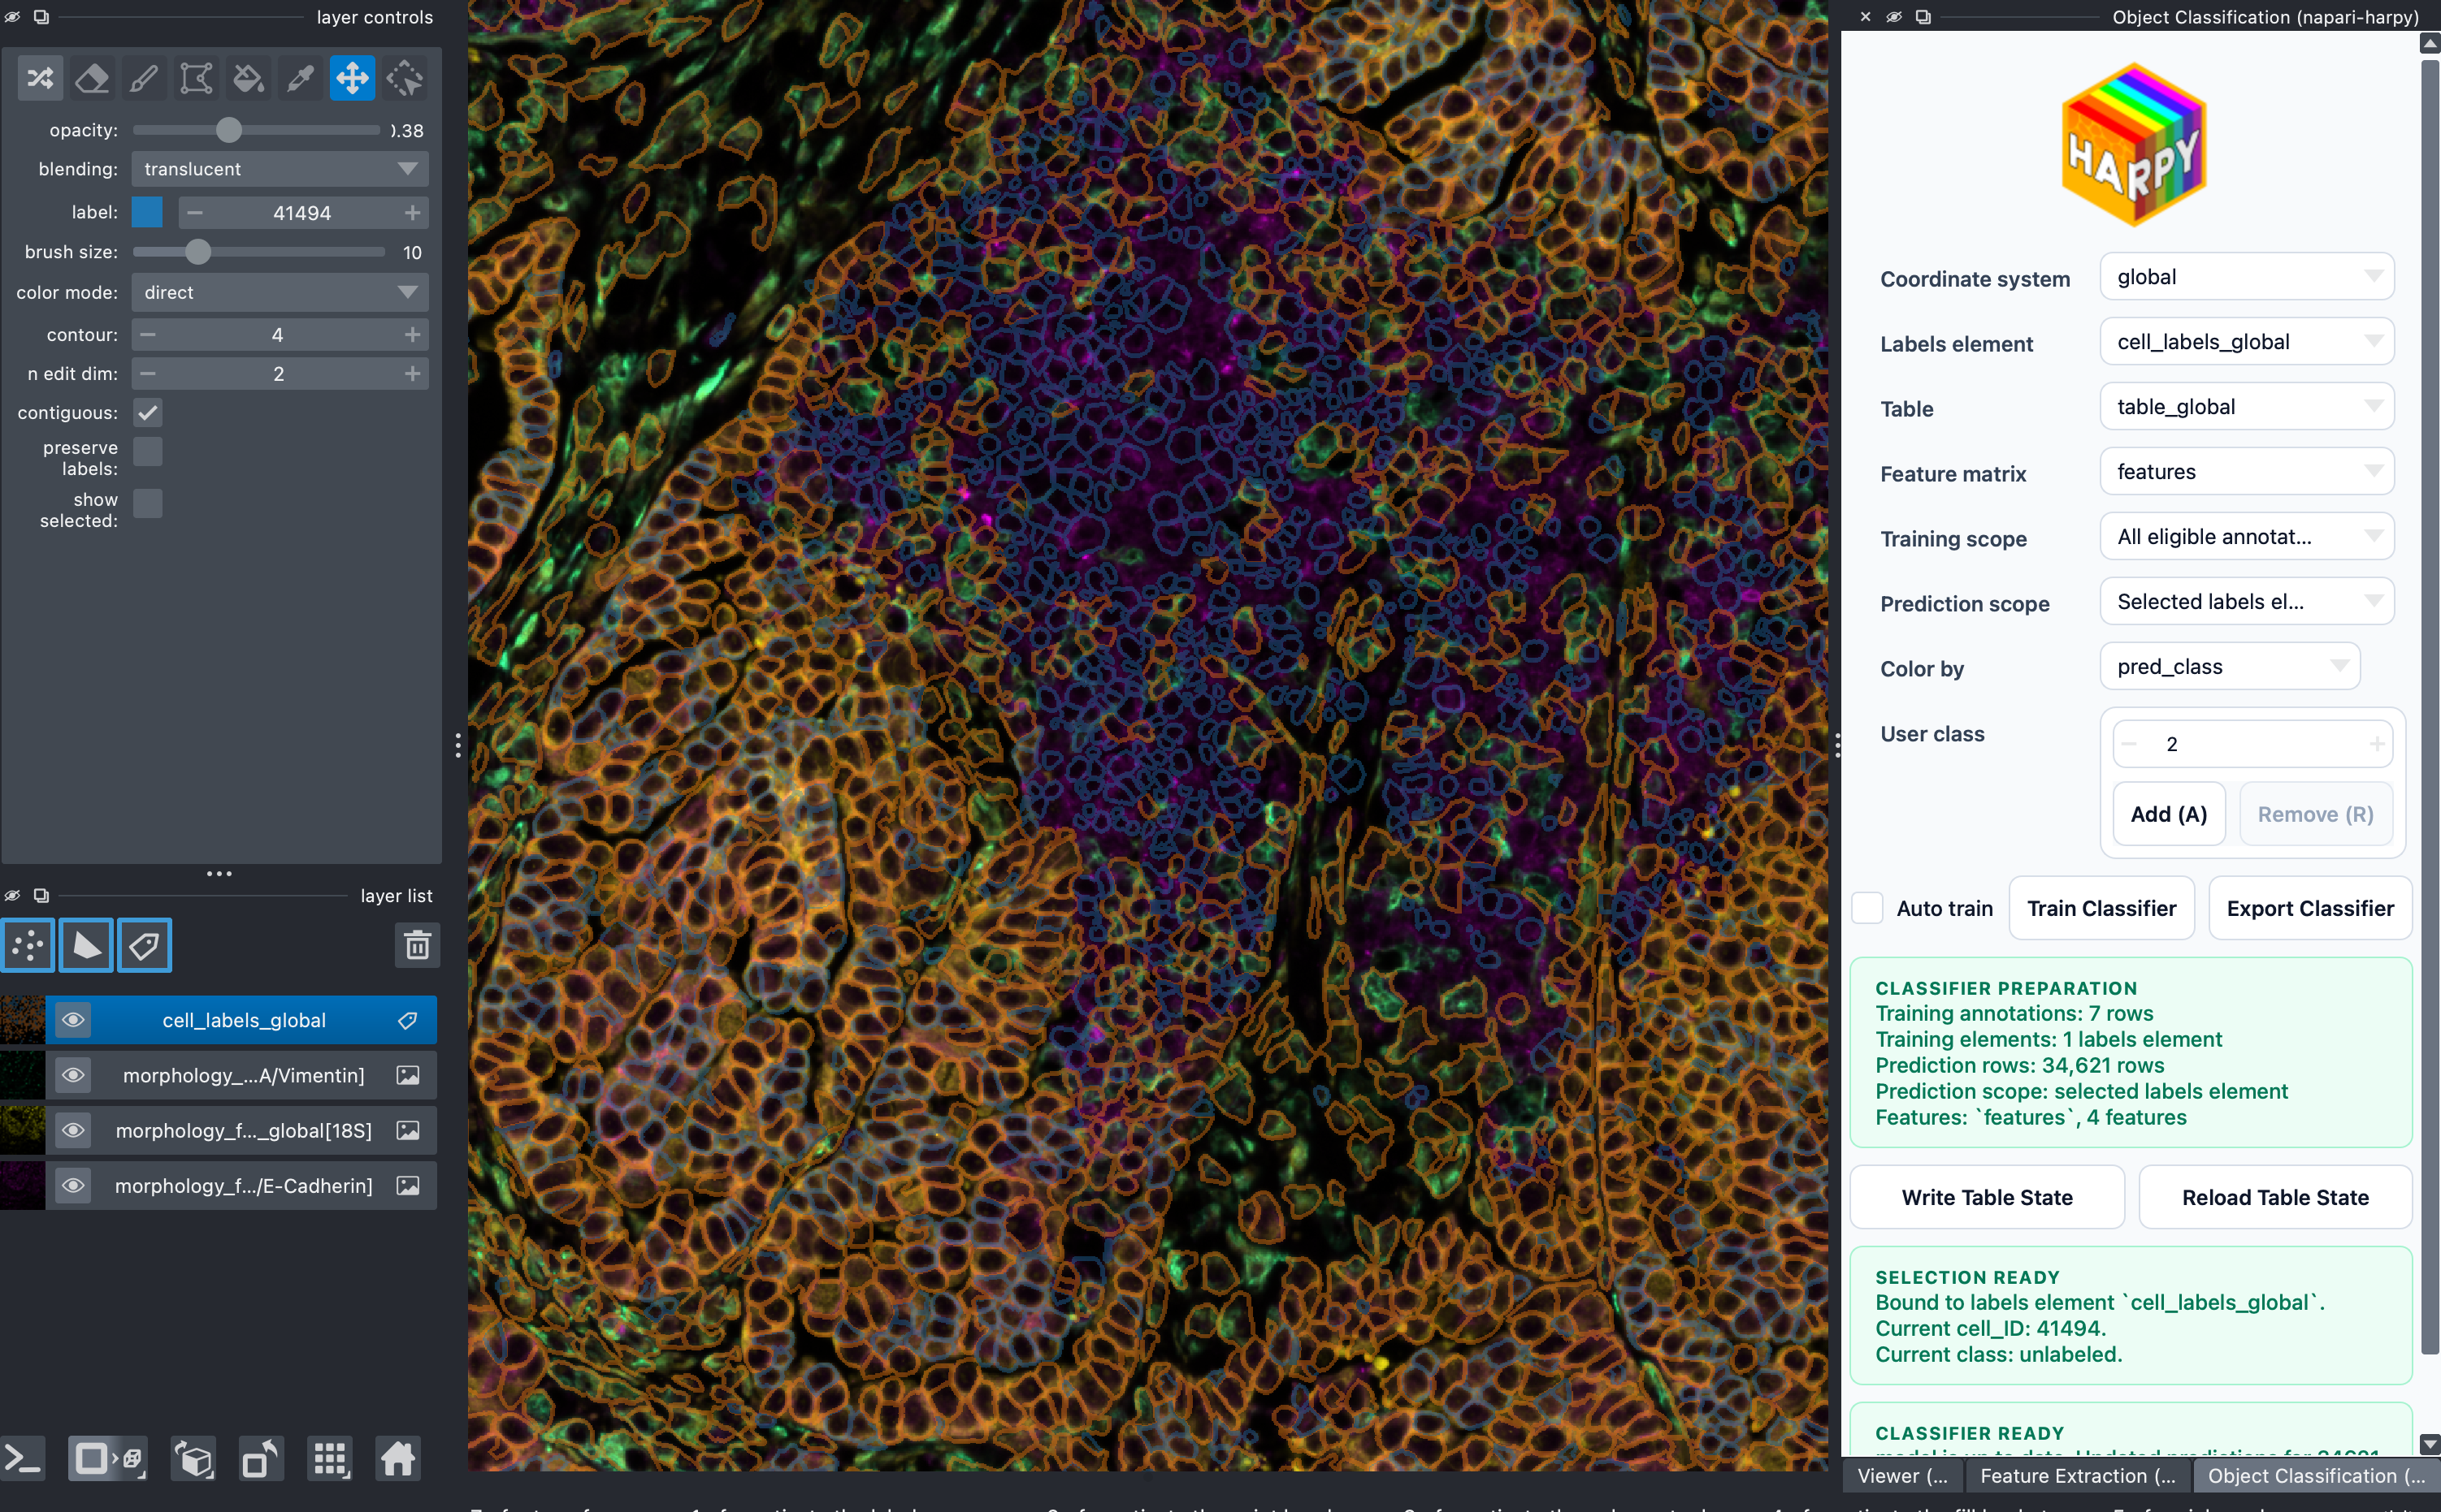Open the Training scope dropdown
The width and height of the screenshot is (2441, 1512).
[x=2247, y=537]
